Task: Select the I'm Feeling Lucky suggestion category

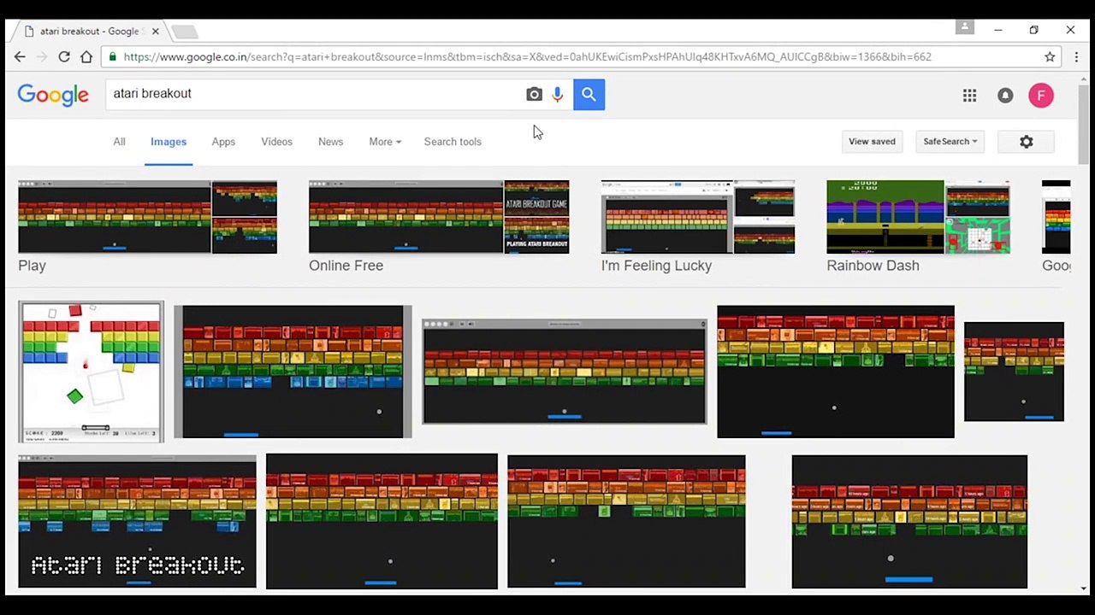Action: click(656, 266)
